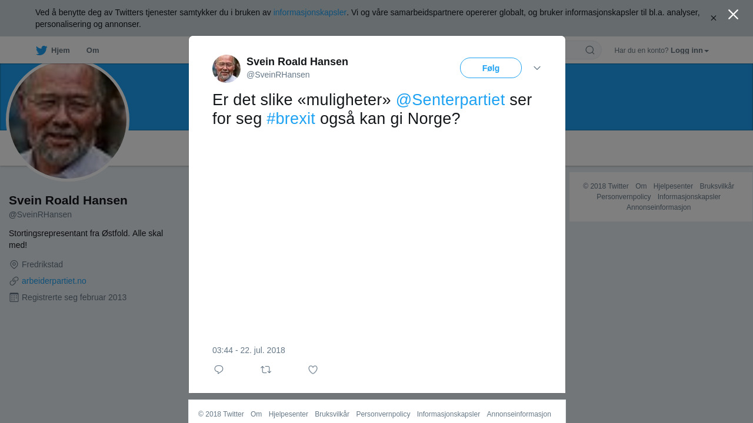The height and width of the screenshot is (423, 753).
Task: Select the Om menu item in top bar
Action: click(x=92, y=51)
